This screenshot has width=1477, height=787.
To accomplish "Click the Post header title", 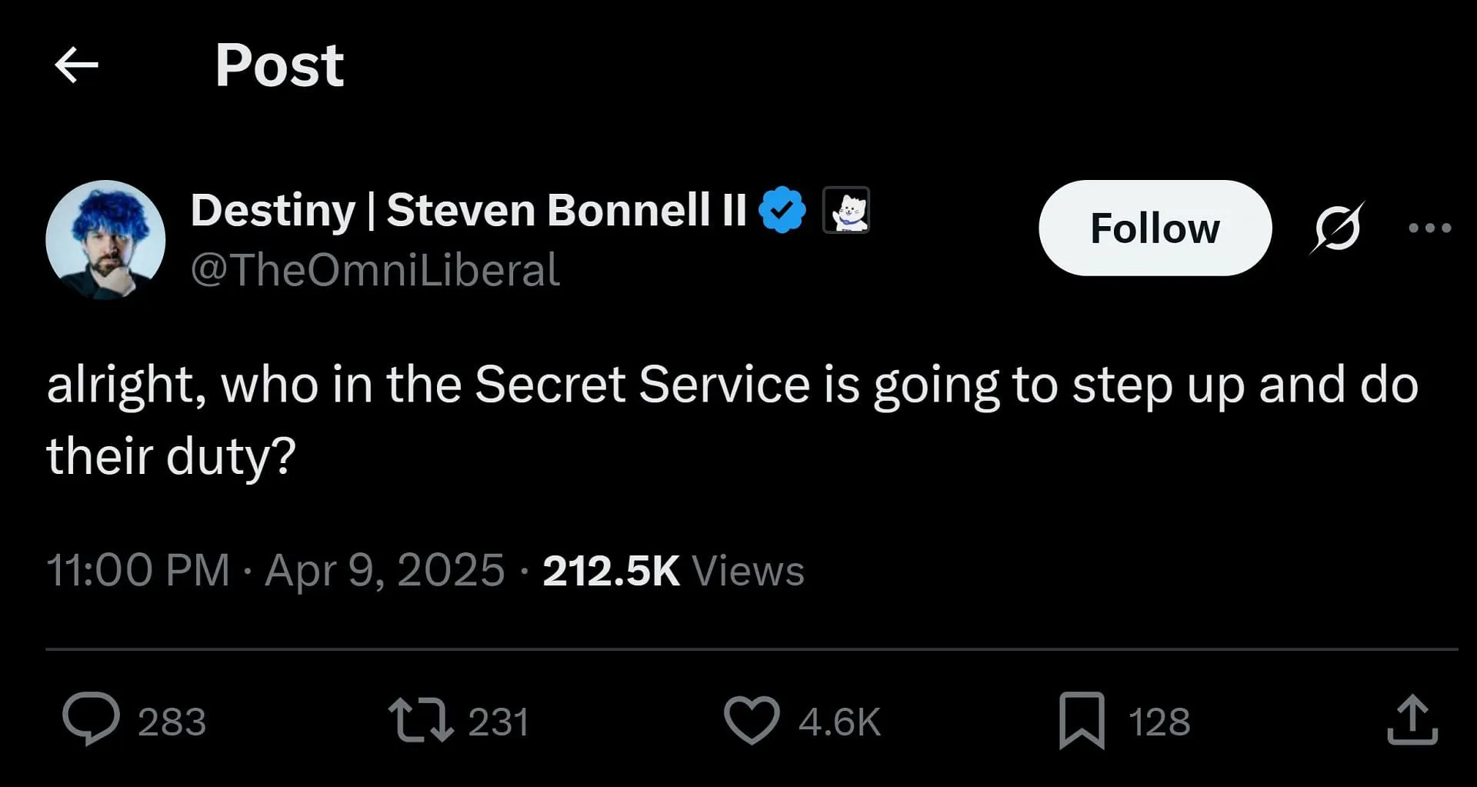I will pyautogui.click(x=279, y=65).
